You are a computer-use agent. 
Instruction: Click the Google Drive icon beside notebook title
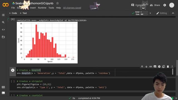13,3
